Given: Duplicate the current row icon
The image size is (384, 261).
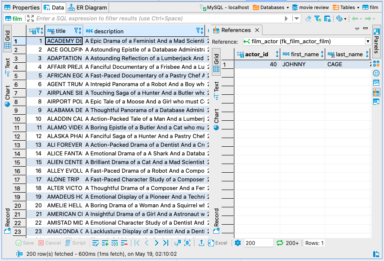Looking at the screenshot, I should (115, 243).
